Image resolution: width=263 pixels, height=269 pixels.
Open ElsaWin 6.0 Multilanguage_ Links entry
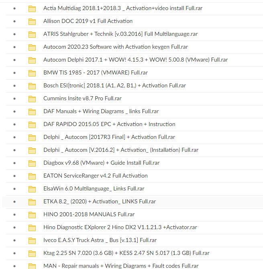click(x=94, y=188)
